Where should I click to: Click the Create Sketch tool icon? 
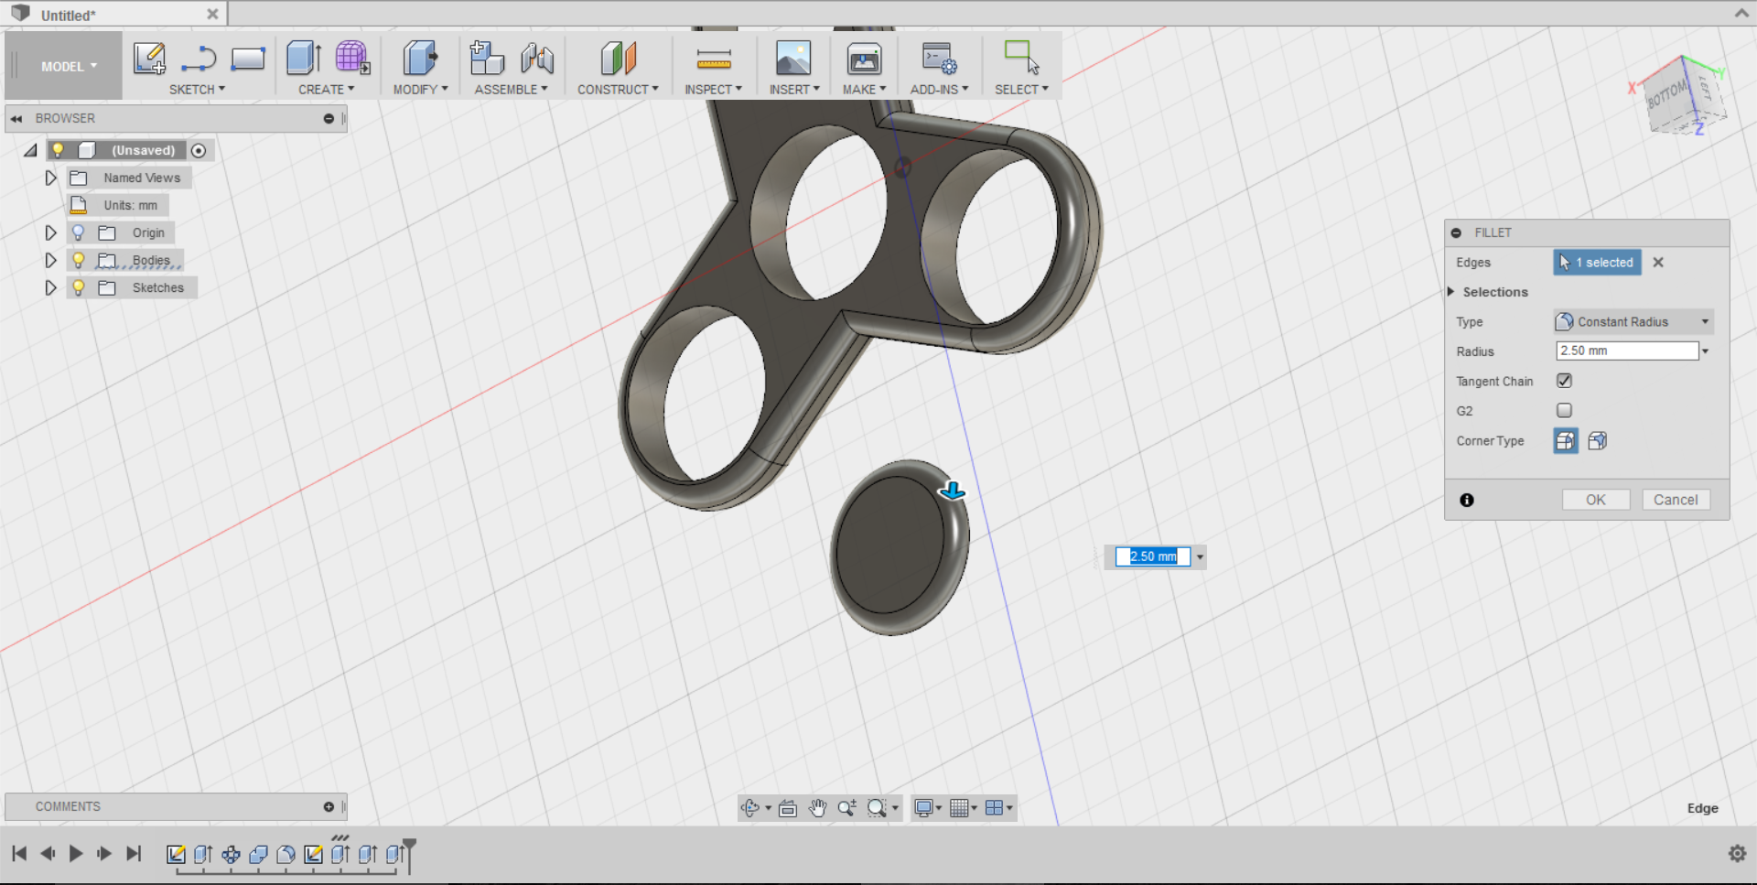(x=150, y=59)
